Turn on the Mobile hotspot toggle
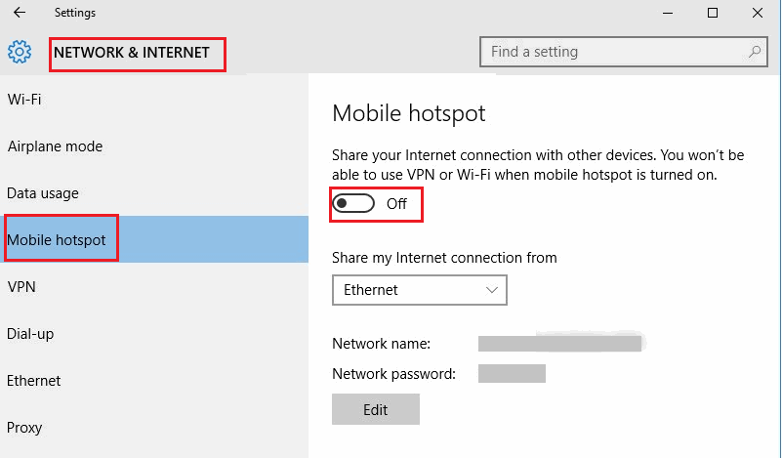The image size is (782, 458). click(353, 203)
